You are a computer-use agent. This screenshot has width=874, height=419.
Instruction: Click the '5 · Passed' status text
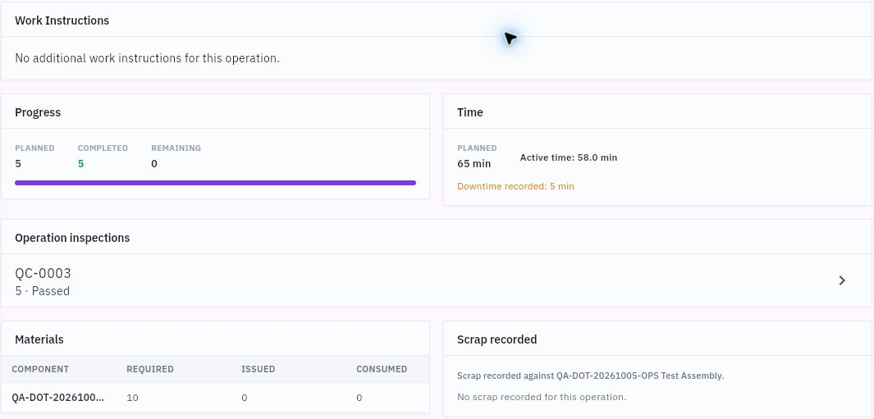point(43,291)
